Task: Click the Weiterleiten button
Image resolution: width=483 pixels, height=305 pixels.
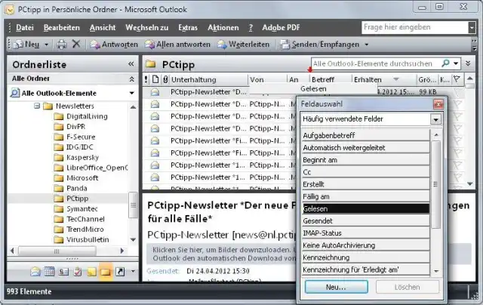Action: point(244,45)
